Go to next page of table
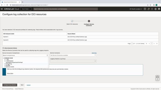Image resolution: width=161 pixels, height=90 pixels. (x=154, y=43)
